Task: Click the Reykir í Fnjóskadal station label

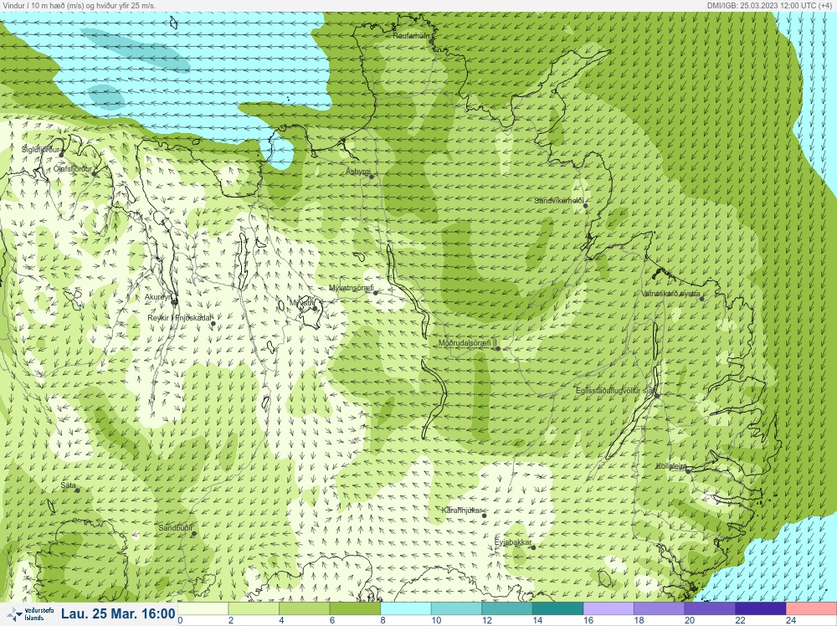Action: [x=180, y=318]
